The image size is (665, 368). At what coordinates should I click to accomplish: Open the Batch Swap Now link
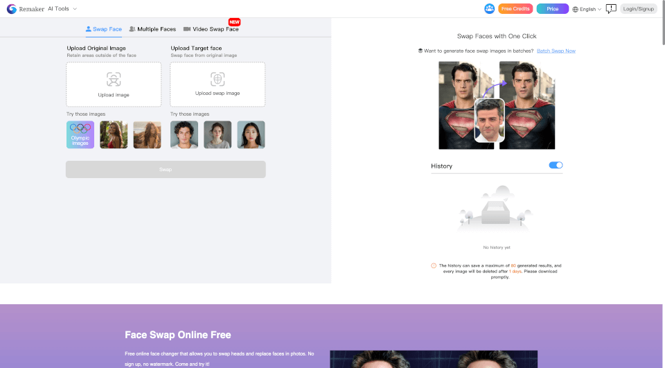[556, 51]
